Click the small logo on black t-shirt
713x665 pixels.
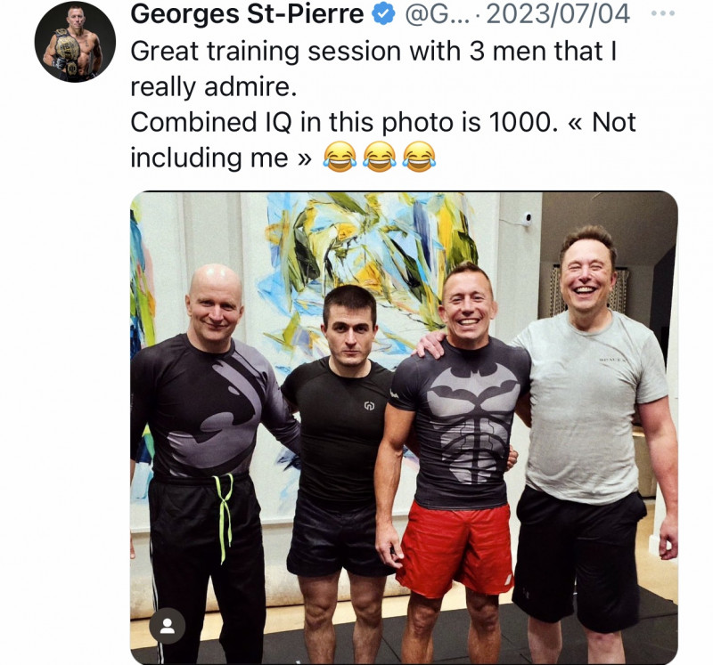(369, 405)
